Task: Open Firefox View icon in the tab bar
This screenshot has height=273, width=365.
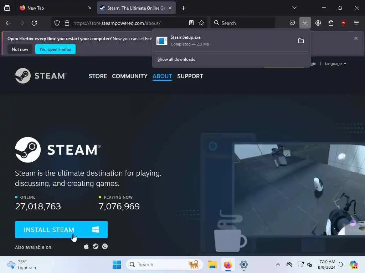Action: [7, 8]
